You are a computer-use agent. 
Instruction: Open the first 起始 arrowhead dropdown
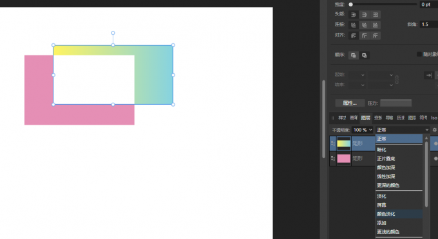pyautogui.click(x=357, y=75)
